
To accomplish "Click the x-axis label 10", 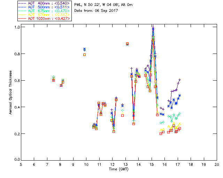I will [x=86, y=164].
